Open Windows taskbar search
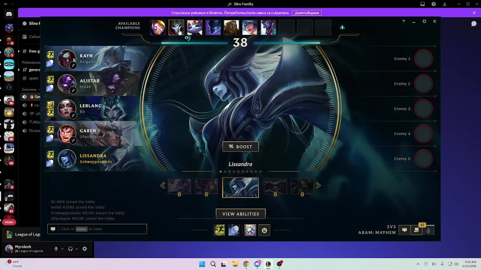481x270 pixels. pyautogui.click(x=213, y=264)
